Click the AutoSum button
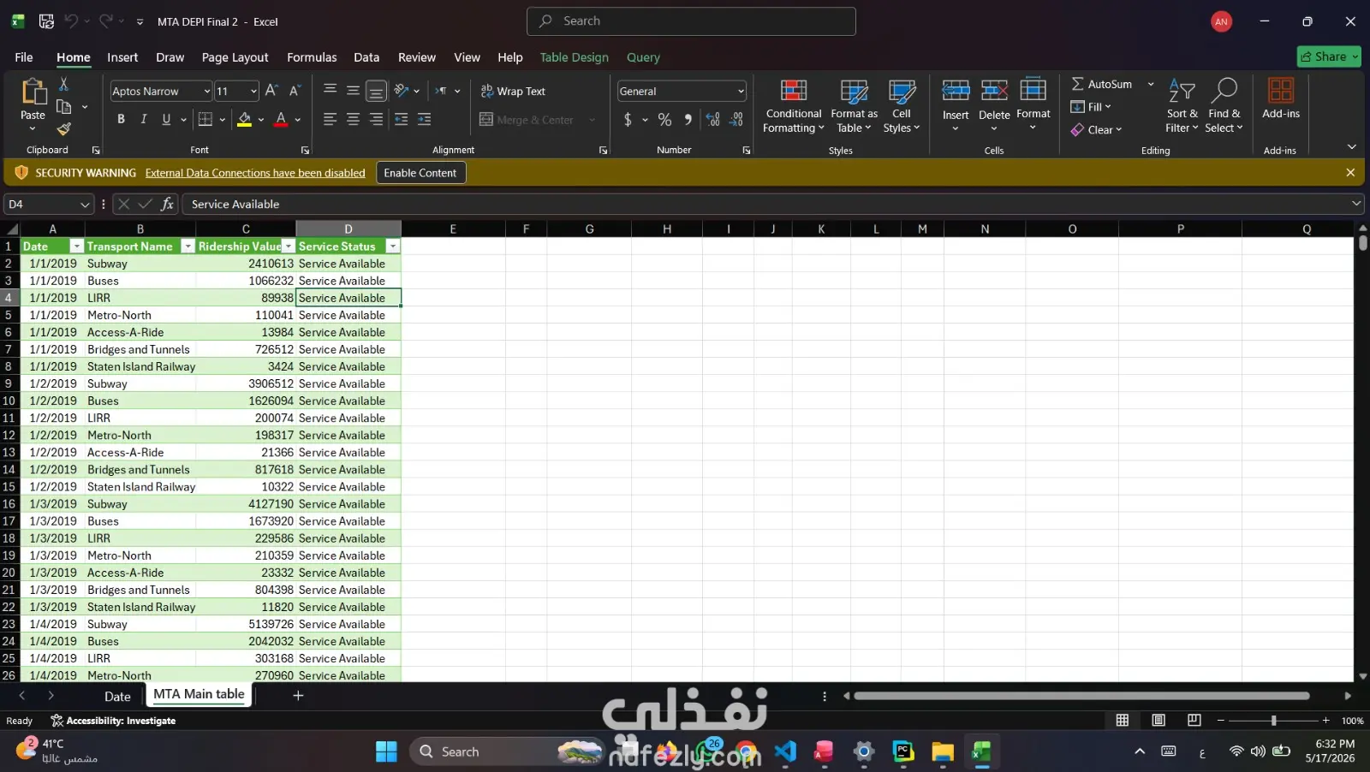Viewport: 1370px width, 772px height. [1102, 84]
